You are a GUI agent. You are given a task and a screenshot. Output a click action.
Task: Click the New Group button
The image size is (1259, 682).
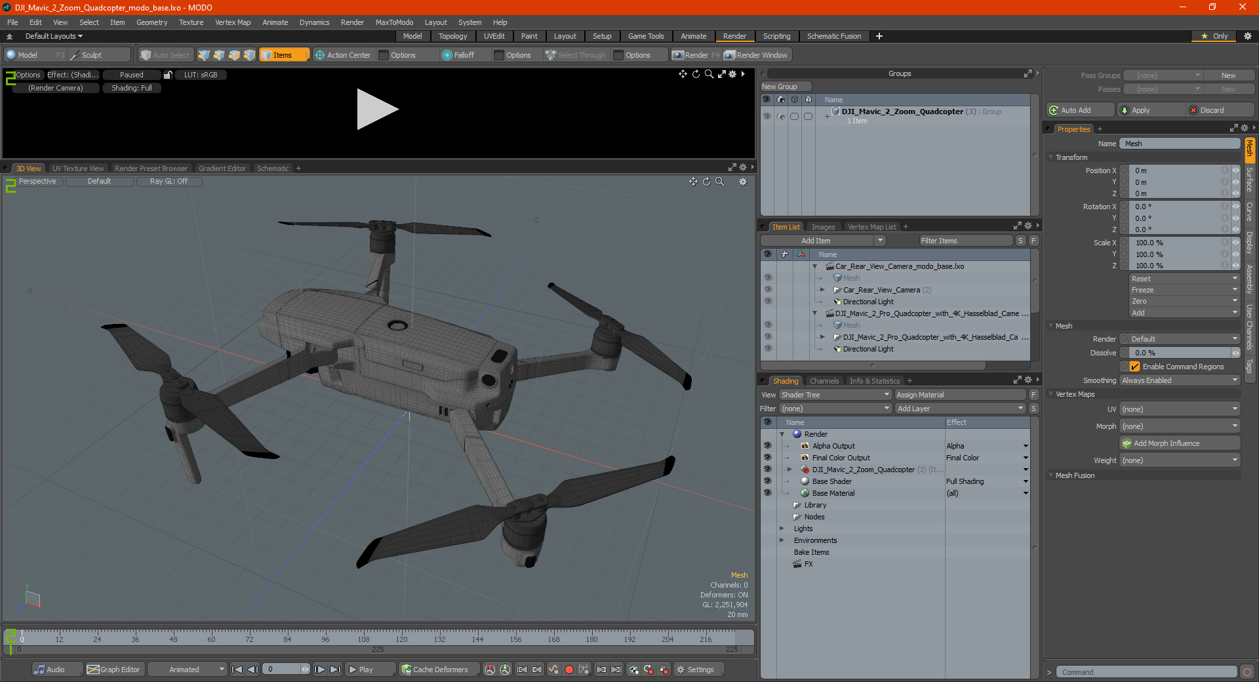point(786,87)
